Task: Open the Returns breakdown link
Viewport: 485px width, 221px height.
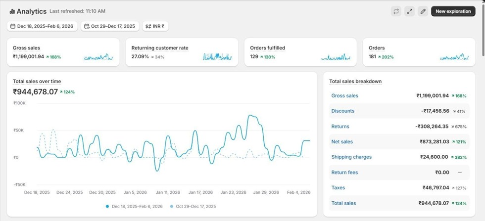Action: point(340,127)
